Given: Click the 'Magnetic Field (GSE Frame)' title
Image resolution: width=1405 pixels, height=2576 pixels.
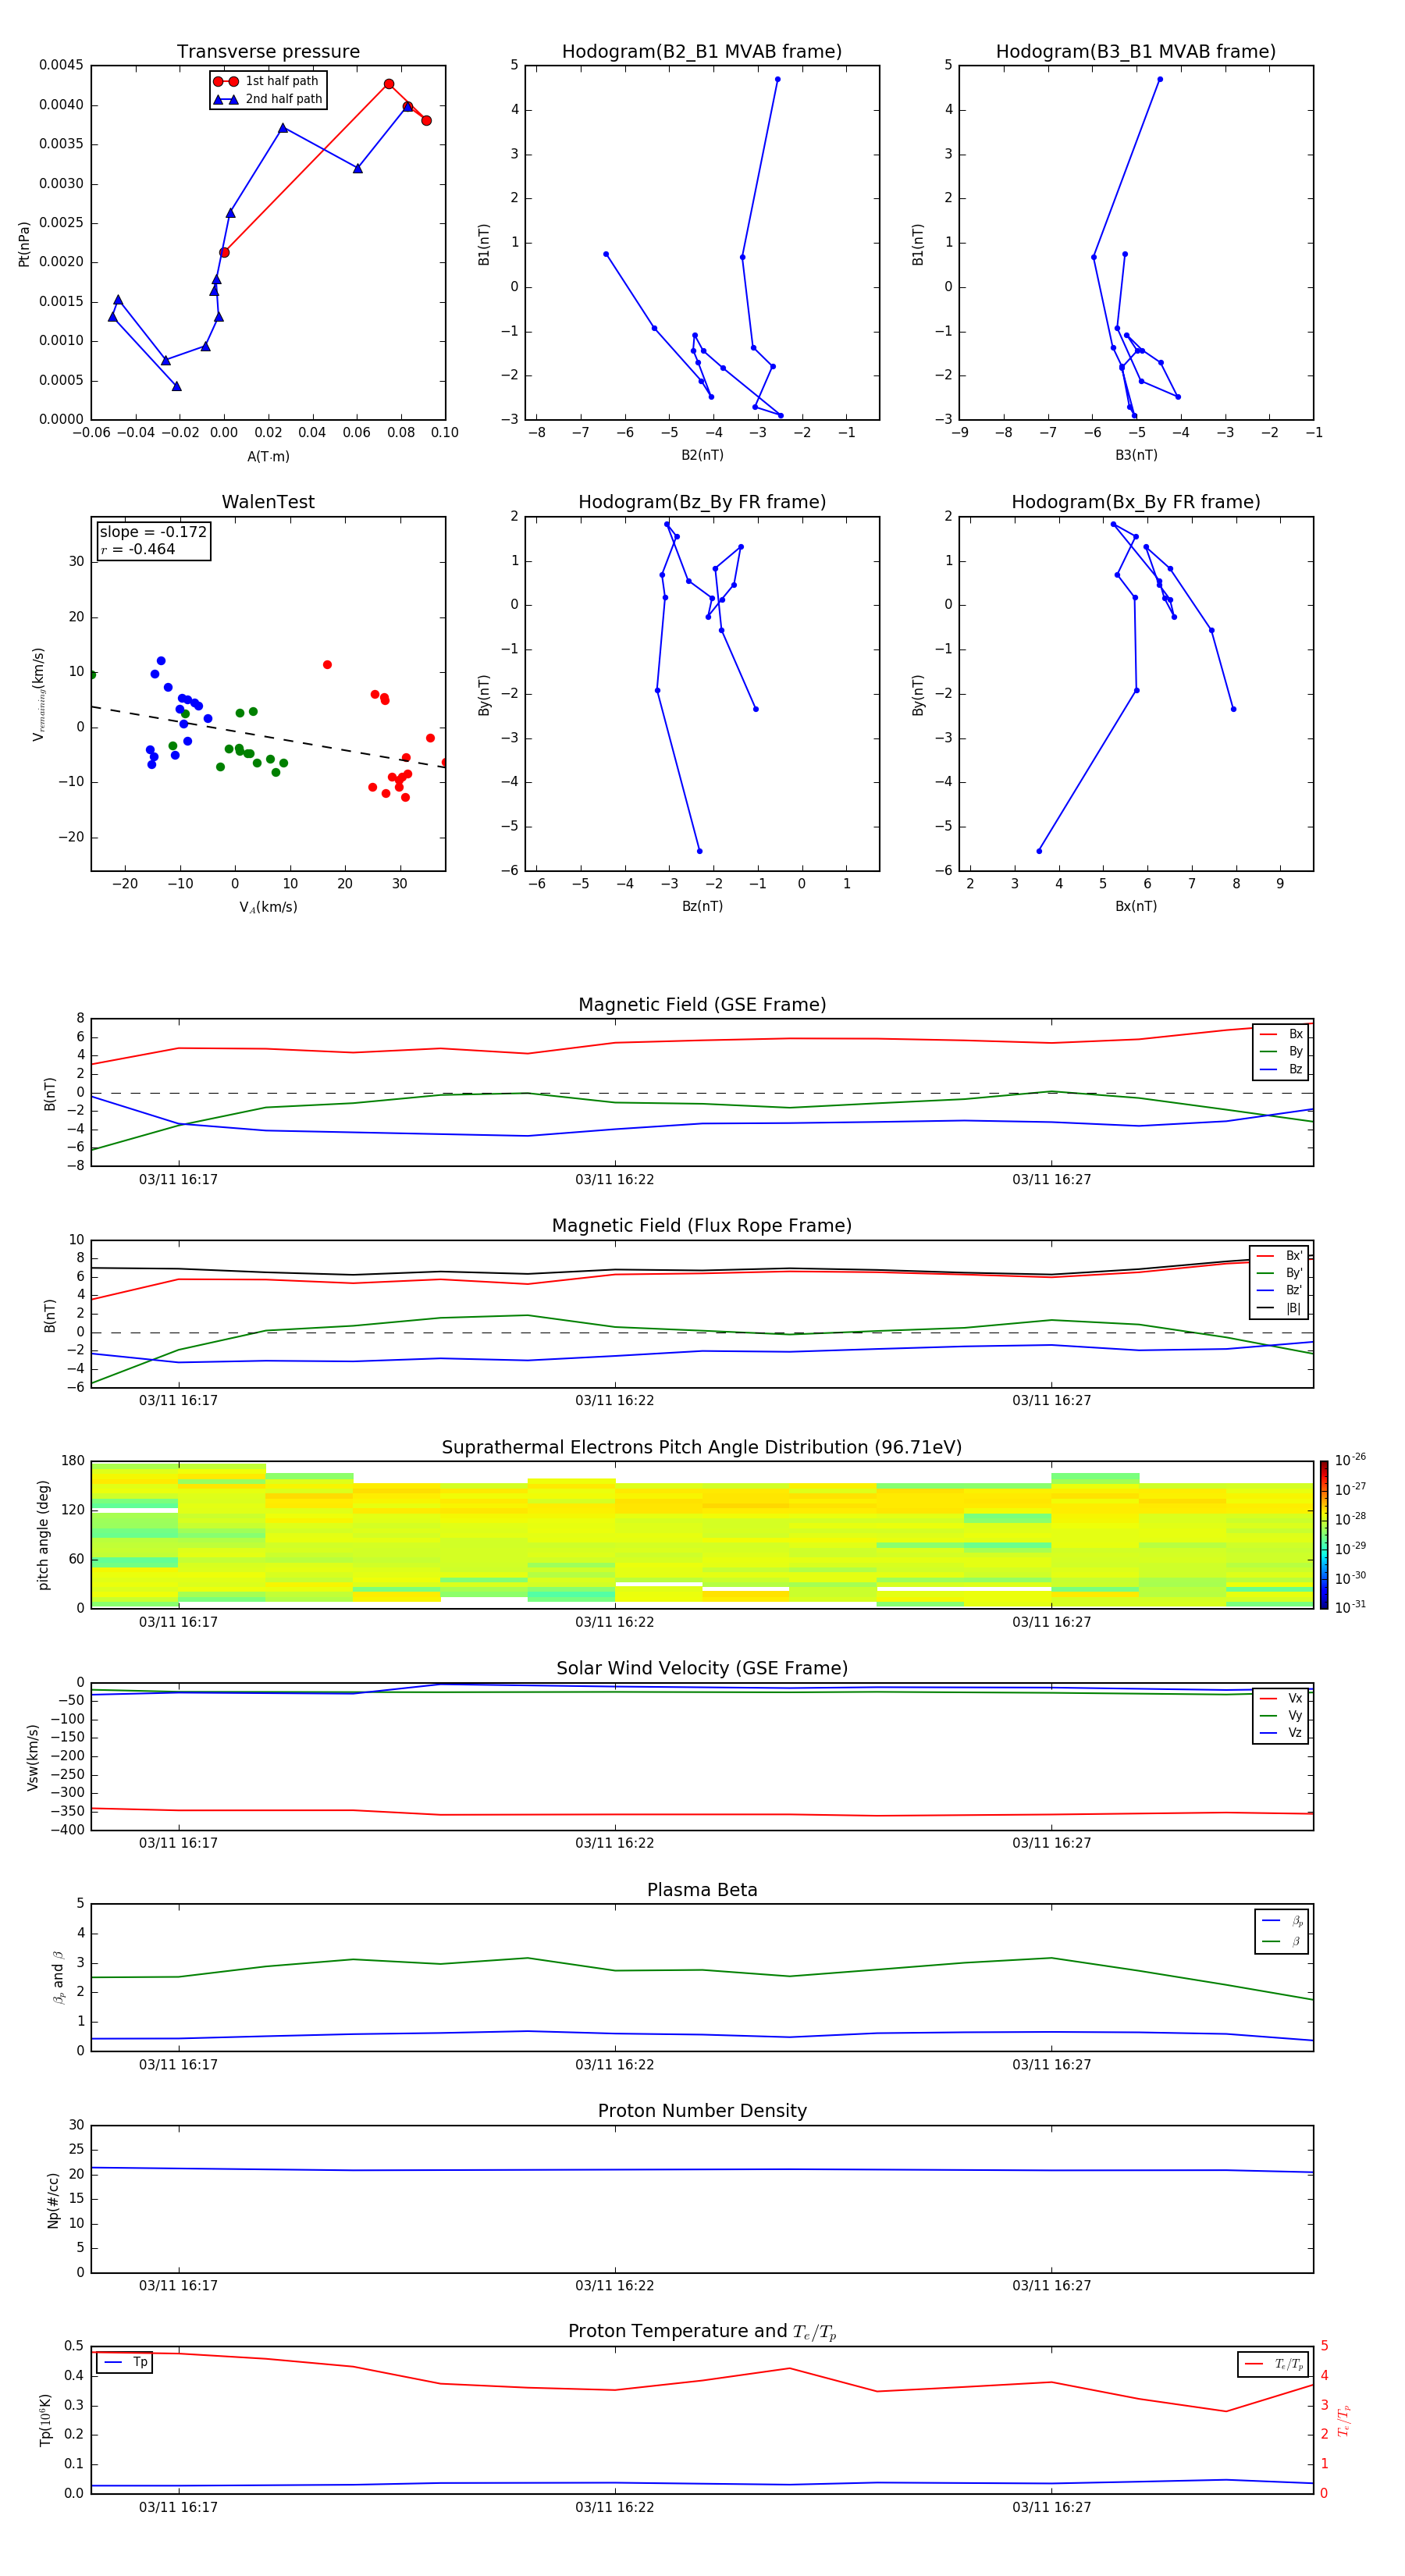Looking at the screenshot, I should [702, 1005].
